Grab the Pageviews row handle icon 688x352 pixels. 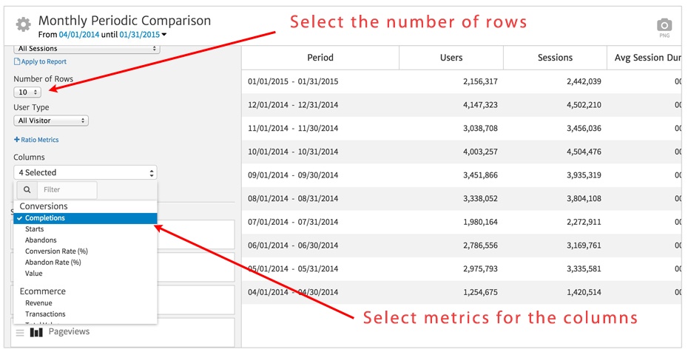[20, 333]
